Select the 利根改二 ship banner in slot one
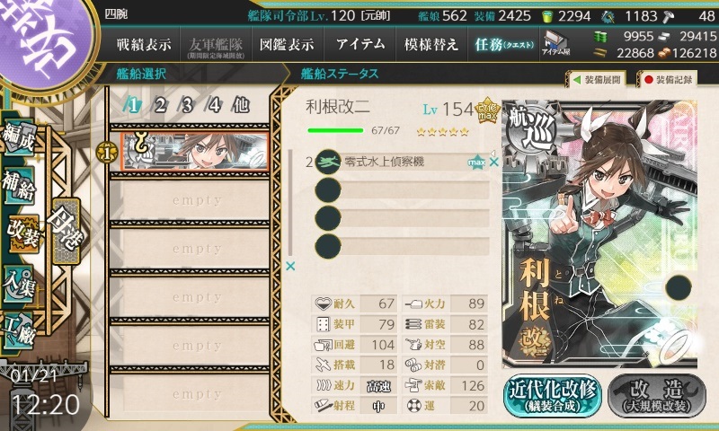 (195, 151)
